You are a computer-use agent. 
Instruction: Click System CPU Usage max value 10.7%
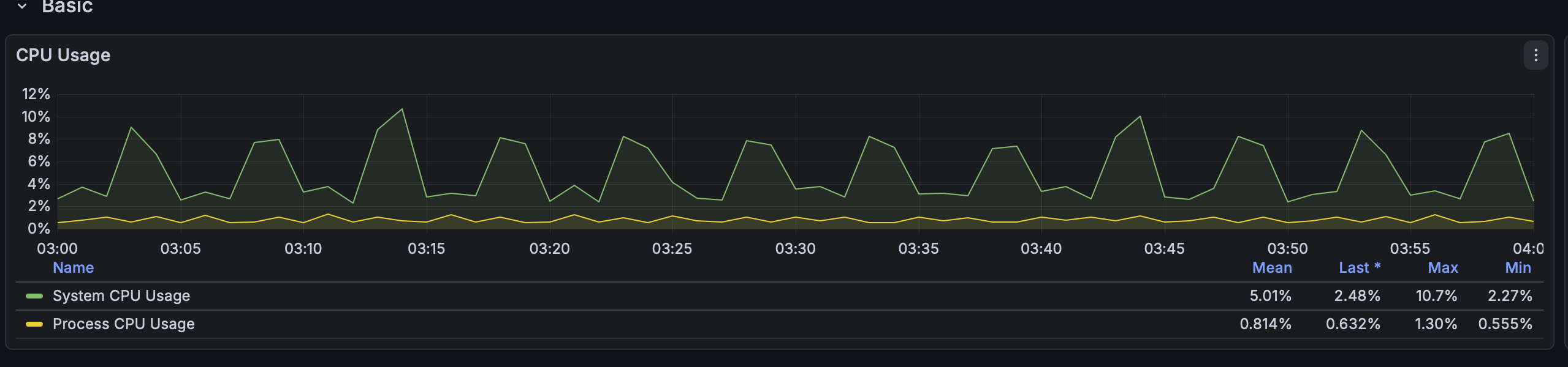click(x=1436, y=296)
